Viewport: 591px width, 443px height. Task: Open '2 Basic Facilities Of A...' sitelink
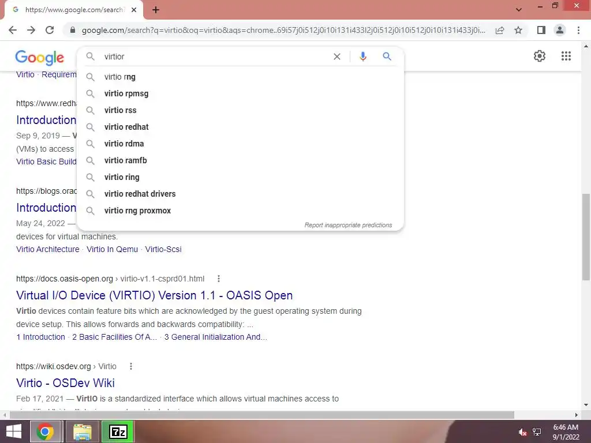pyautogui.click(x=115, y=337)
